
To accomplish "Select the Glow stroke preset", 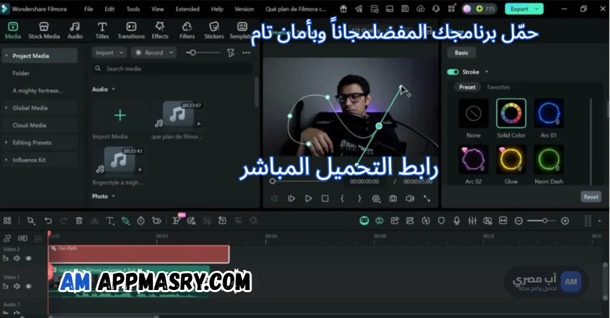I will click(511, 160).
